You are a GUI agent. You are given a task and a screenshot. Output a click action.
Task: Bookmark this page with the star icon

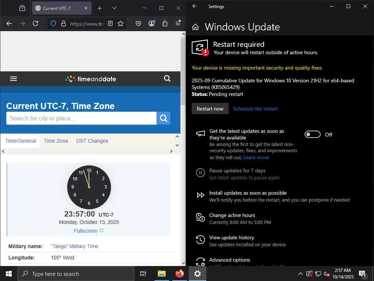pos(121,23)
